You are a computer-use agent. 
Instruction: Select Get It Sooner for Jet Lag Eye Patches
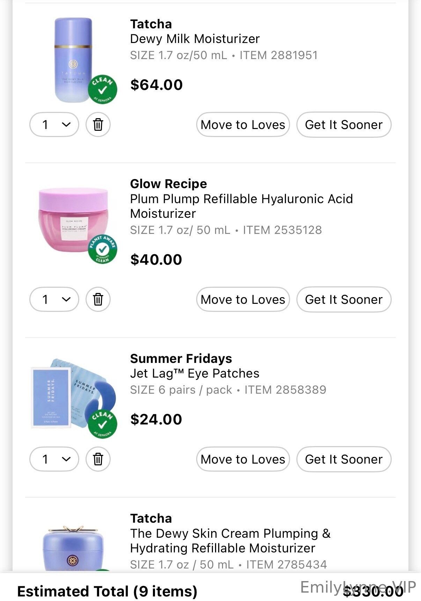tap(344, 459)
